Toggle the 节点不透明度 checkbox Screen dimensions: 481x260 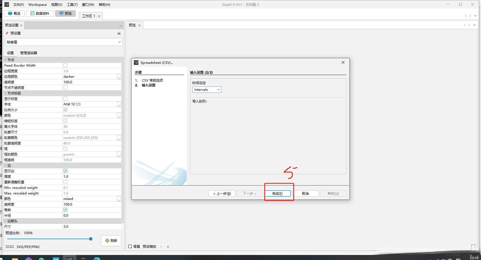click(65, 87)
